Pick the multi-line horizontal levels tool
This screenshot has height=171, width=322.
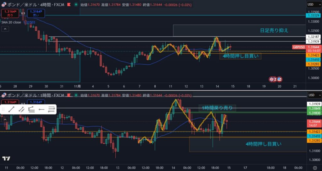pyautogui.click(x=51, y=110)
